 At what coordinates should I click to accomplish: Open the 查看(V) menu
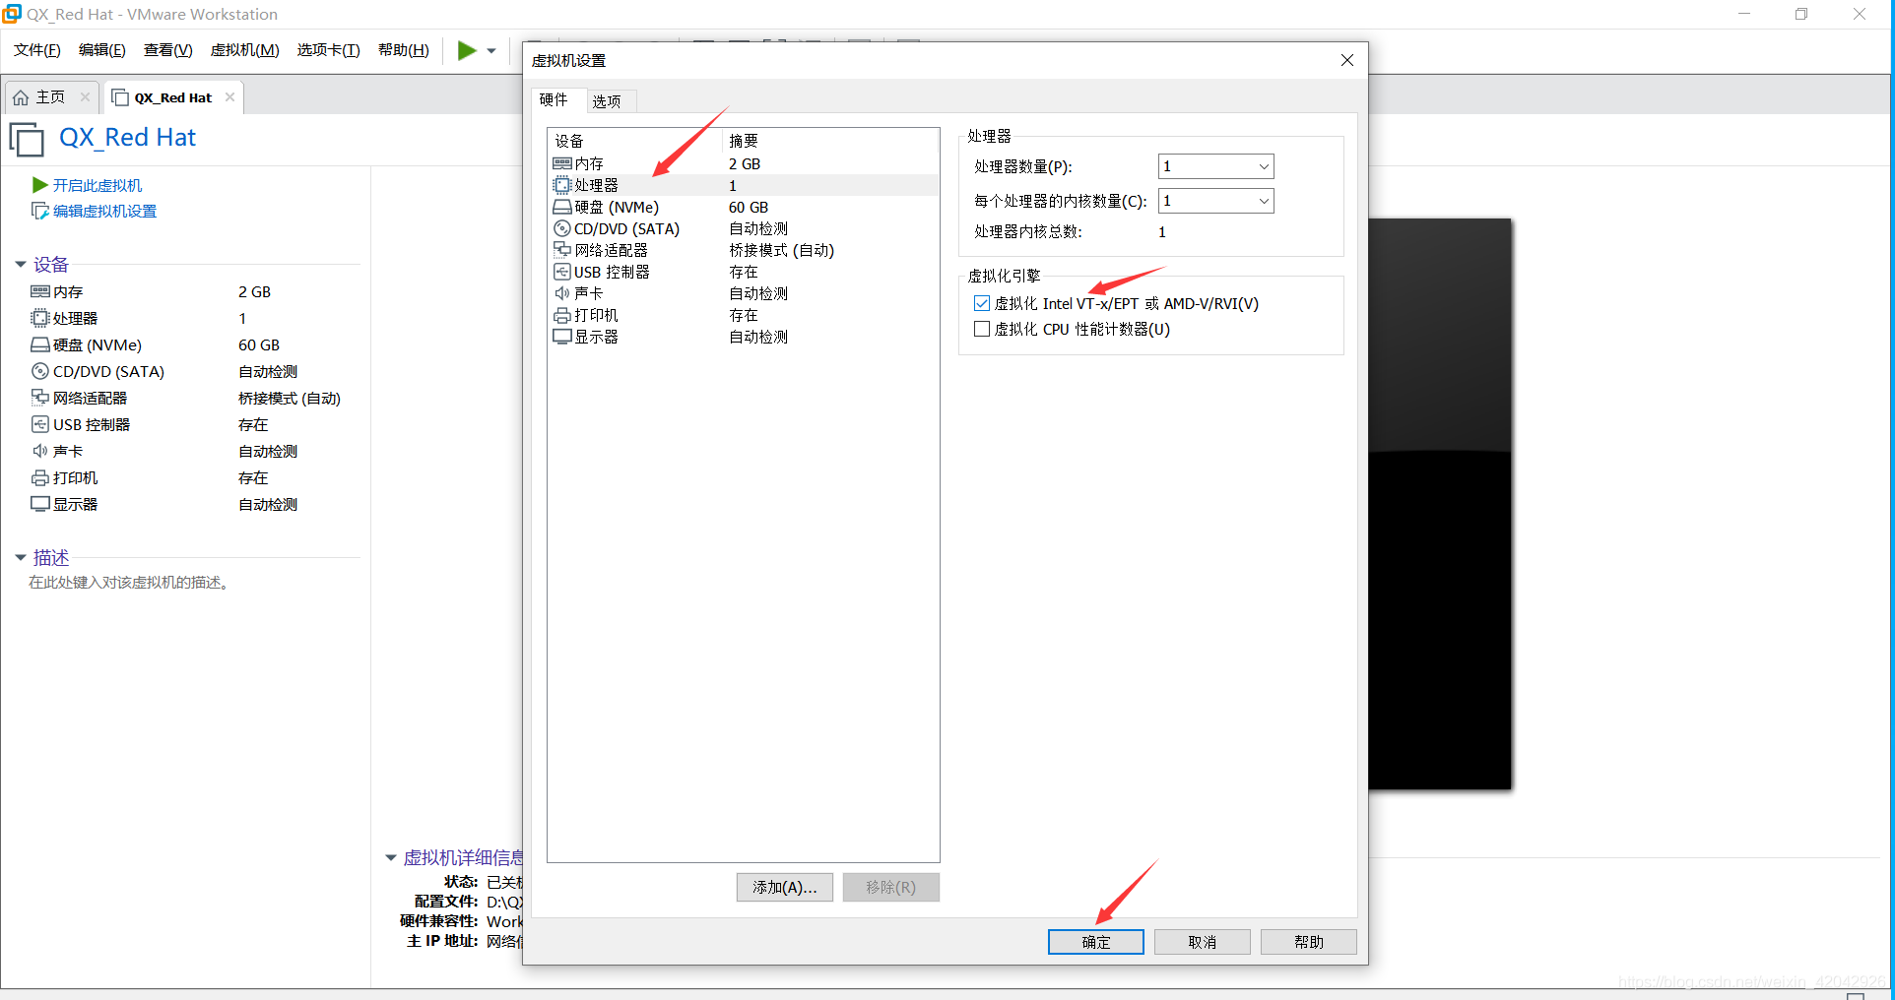click(168, 50)
